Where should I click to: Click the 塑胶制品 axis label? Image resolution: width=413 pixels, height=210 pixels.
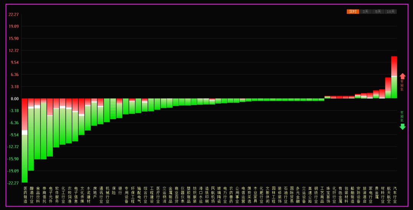tap(189, 195)
